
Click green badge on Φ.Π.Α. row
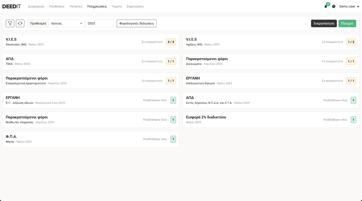tap(173, 139)
